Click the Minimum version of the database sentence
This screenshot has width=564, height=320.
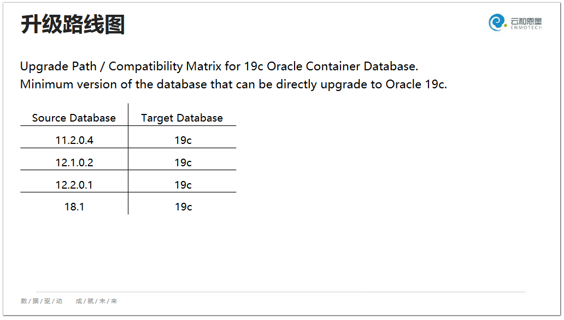click(233, 84)
